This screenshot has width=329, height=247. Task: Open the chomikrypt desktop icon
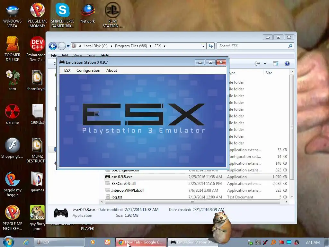(36, 81)
